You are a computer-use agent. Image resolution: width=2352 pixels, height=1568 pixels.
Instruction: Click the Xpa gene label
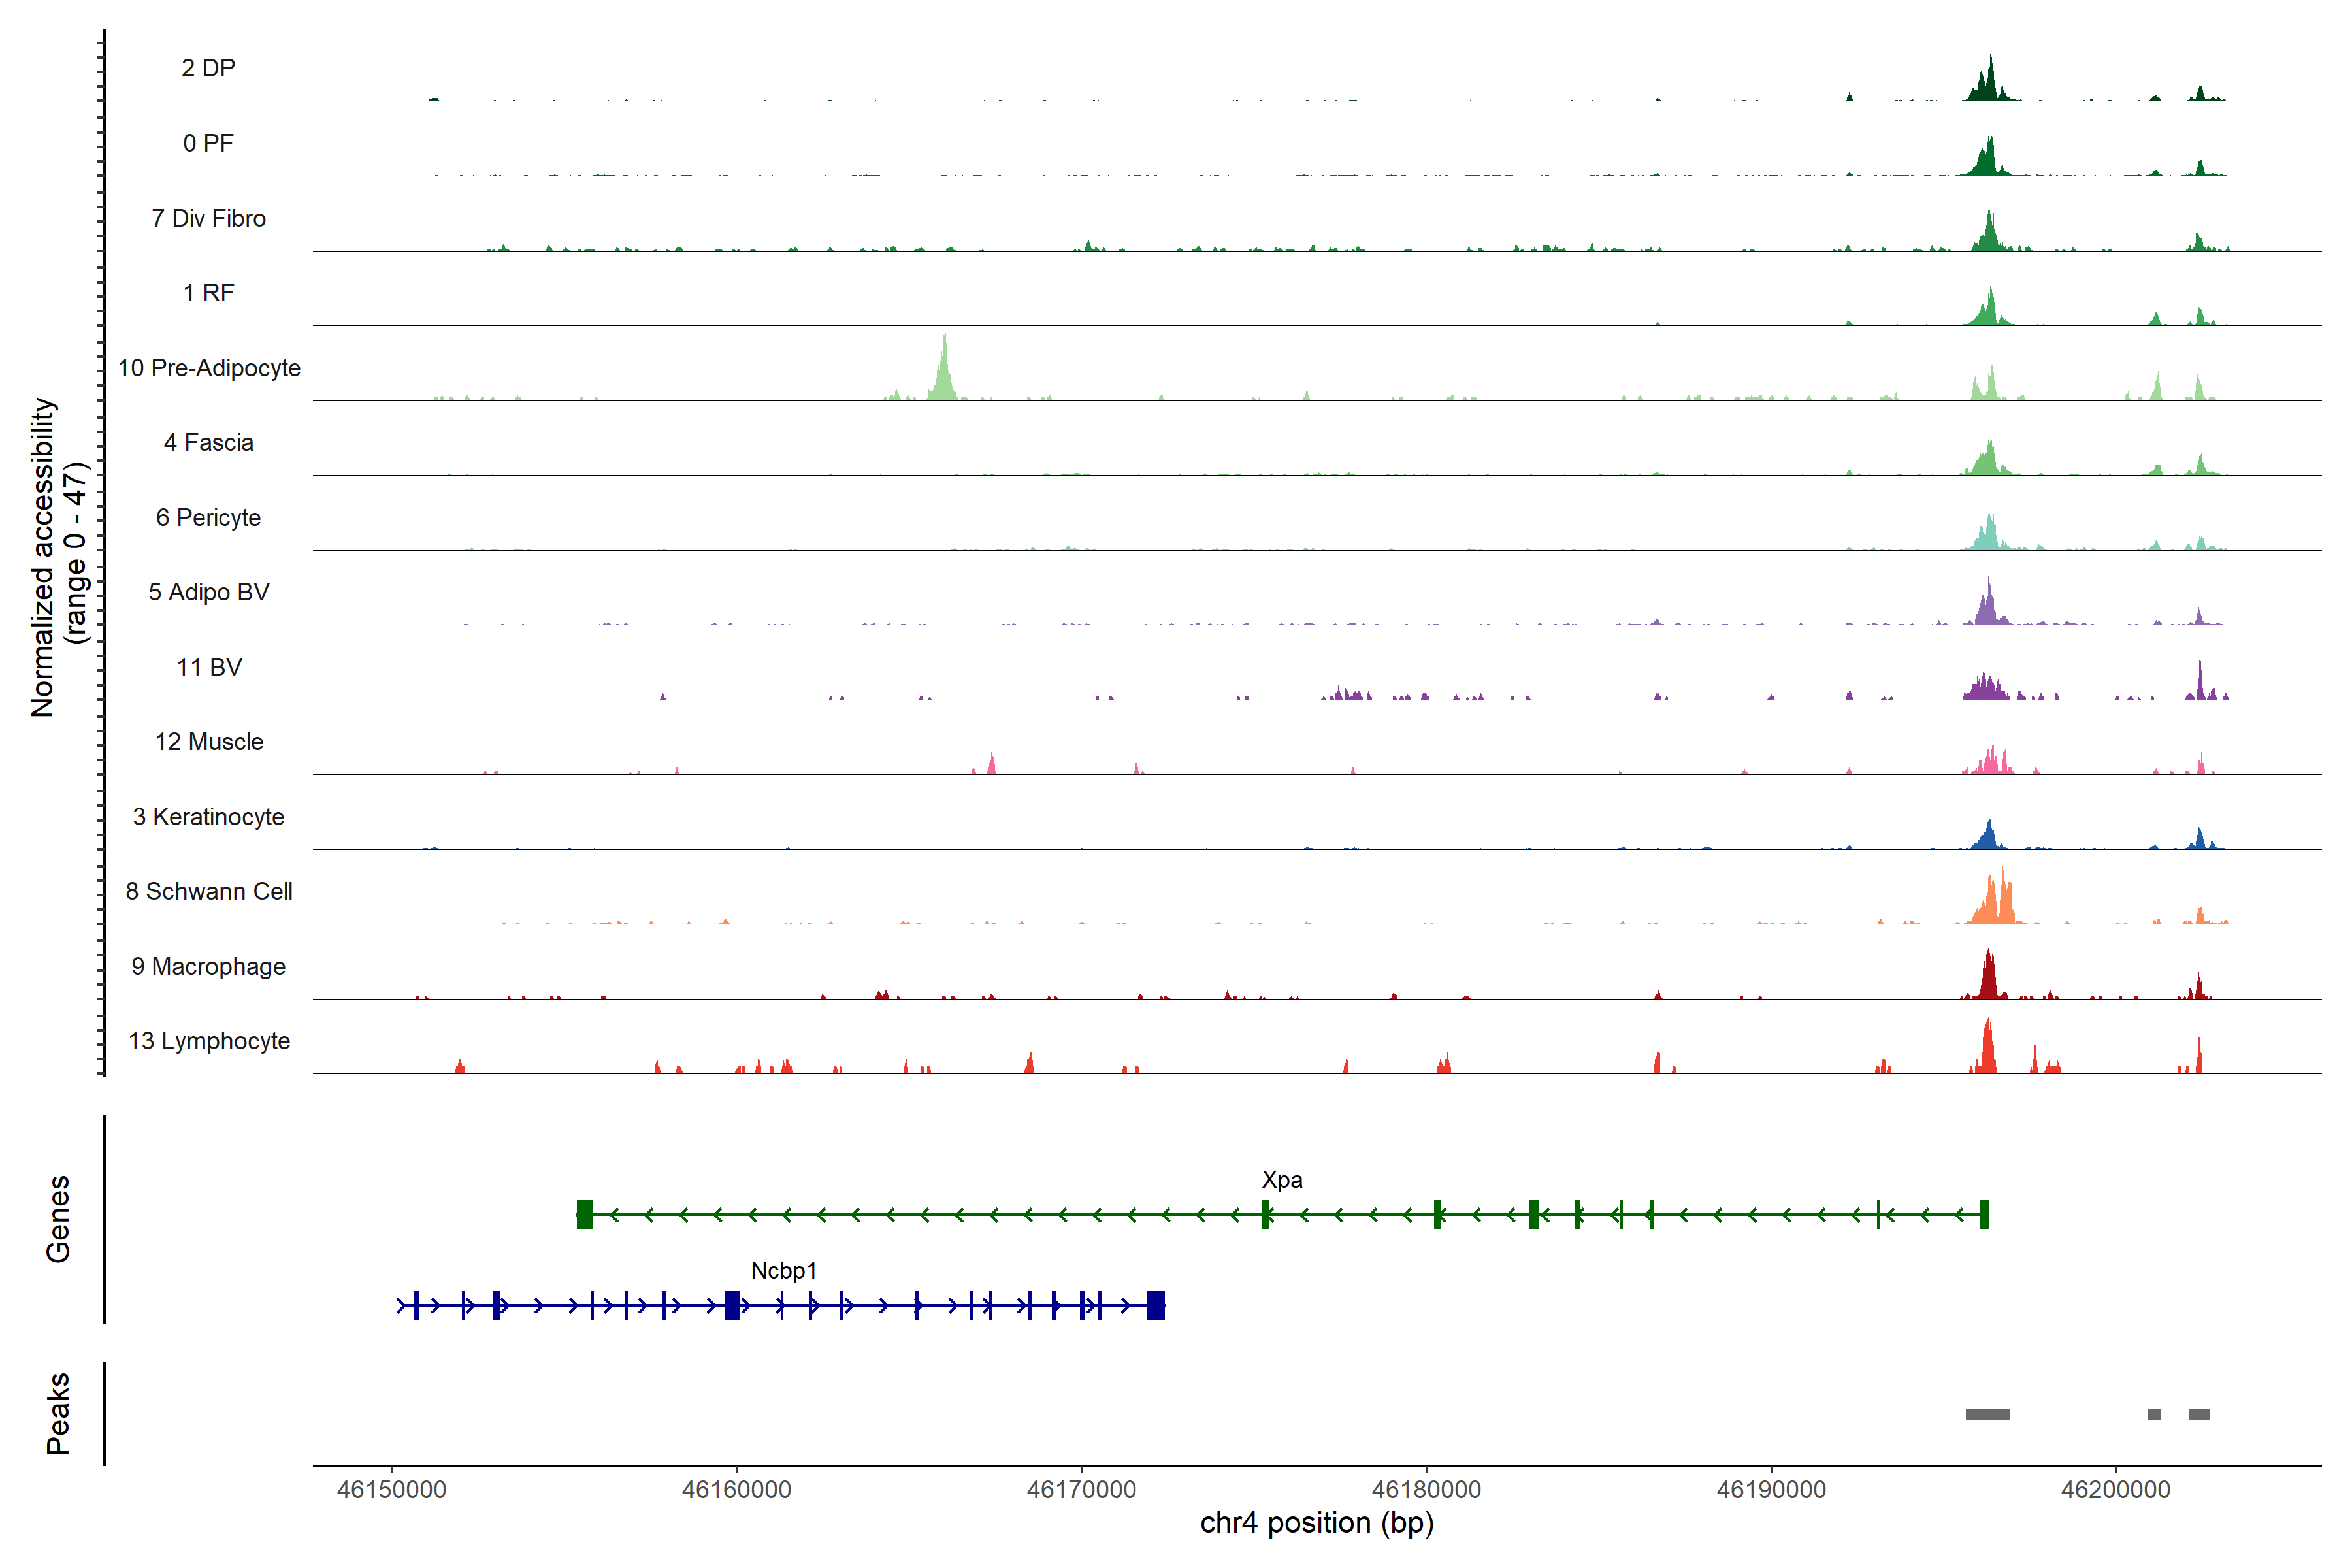(1281, 1180)
